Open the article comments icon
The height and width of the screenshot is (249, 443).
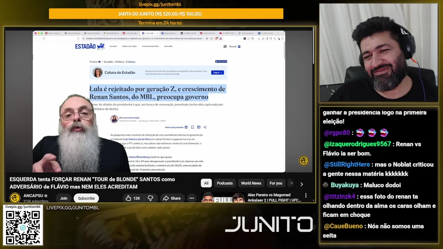tap(199, 127)
